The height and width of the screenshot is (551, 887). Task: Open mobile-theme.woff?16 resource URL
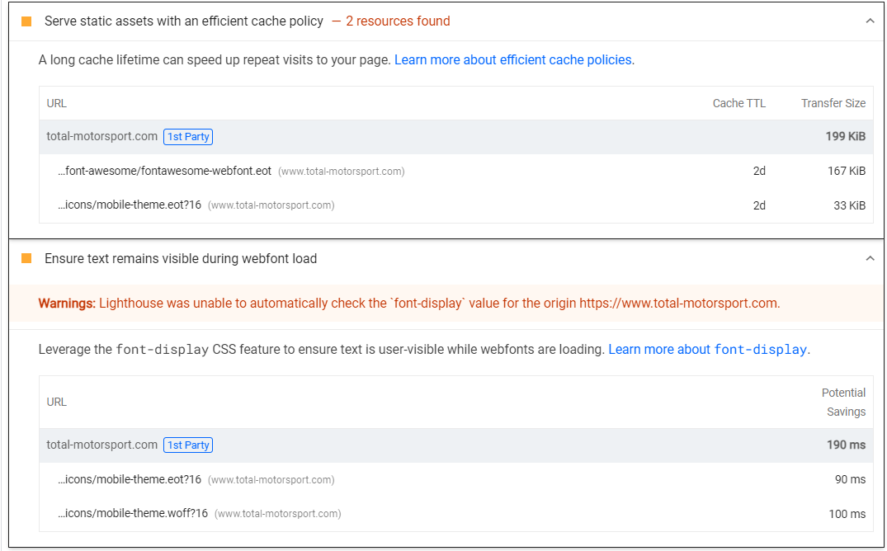(x=133, y=513)
